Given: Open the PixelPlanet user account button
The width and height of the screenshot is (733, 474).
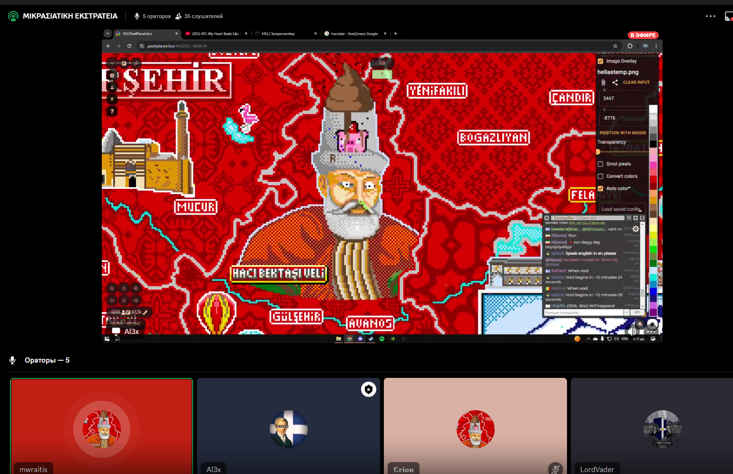Looking at the screenshot, I should 112,87.
